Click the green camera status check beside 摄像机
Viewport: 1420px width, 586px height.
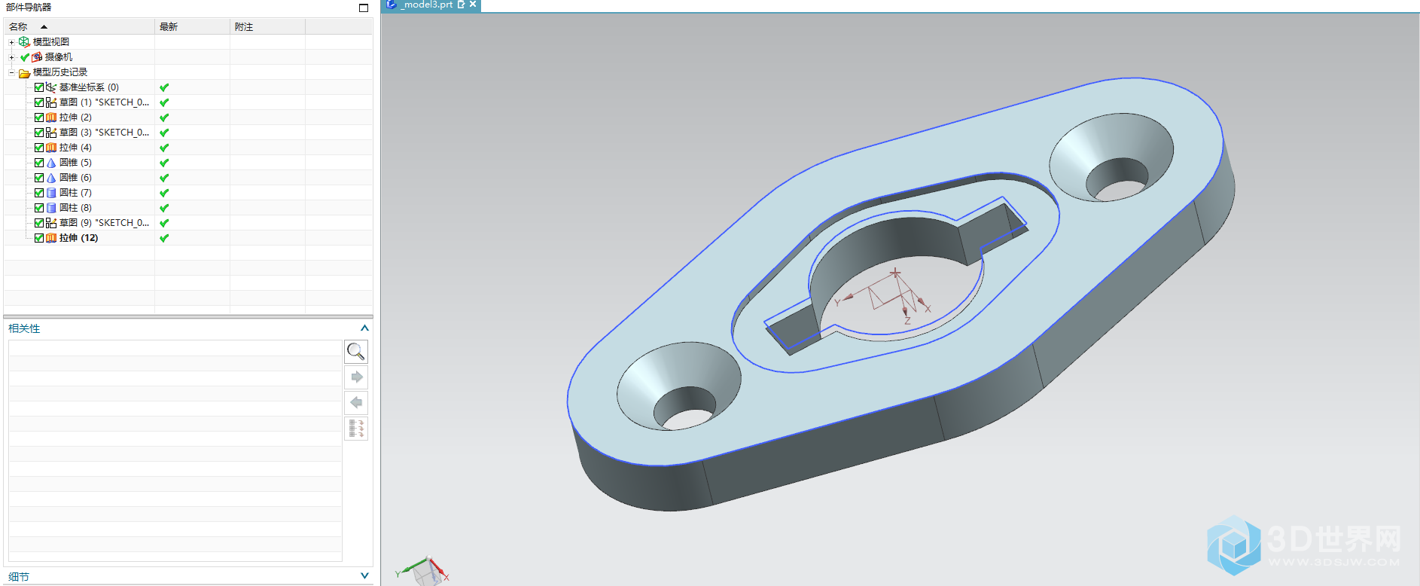(x=25, y=57)
